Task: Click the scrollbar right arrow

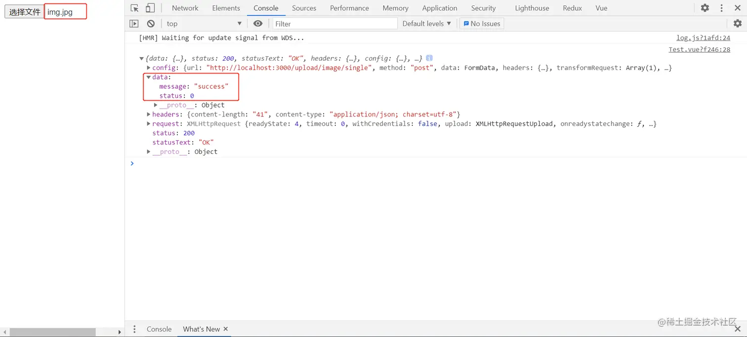Action: 120,333
